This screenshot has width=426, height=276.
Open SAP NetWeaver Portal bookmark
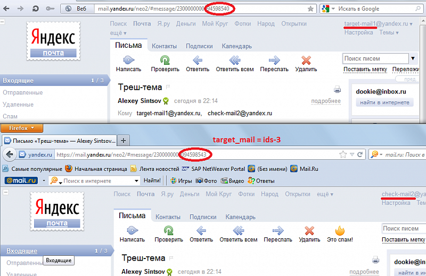214,169
